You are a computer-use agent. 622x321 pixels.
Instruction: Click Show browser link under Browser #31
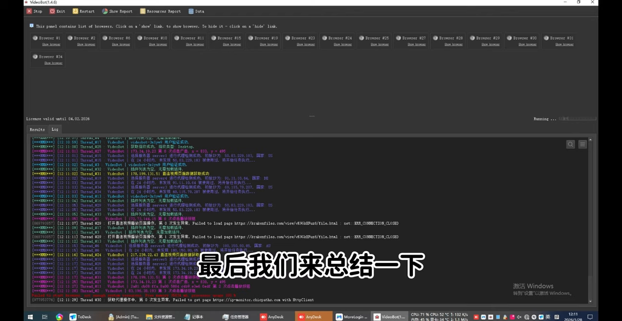pyautogui.click(x=564, y=45)
